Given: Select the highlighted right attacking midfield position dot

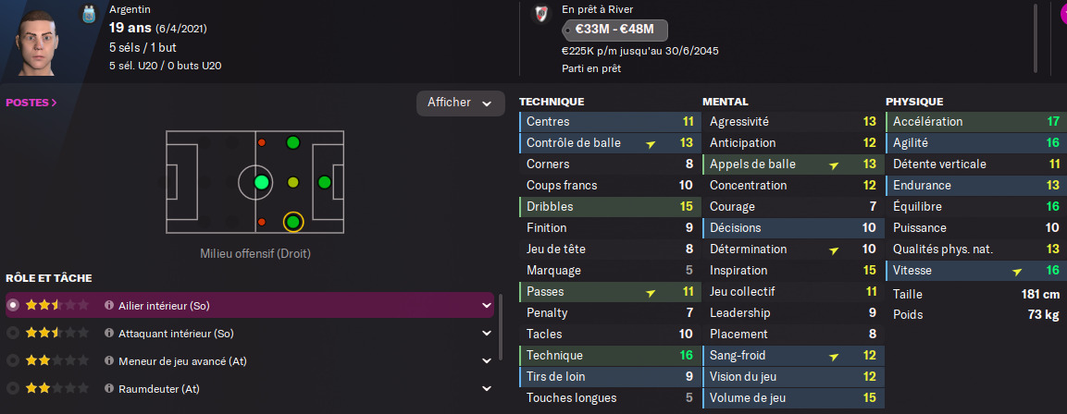Looking at the screenshot, I should click(x=293, y=222).
